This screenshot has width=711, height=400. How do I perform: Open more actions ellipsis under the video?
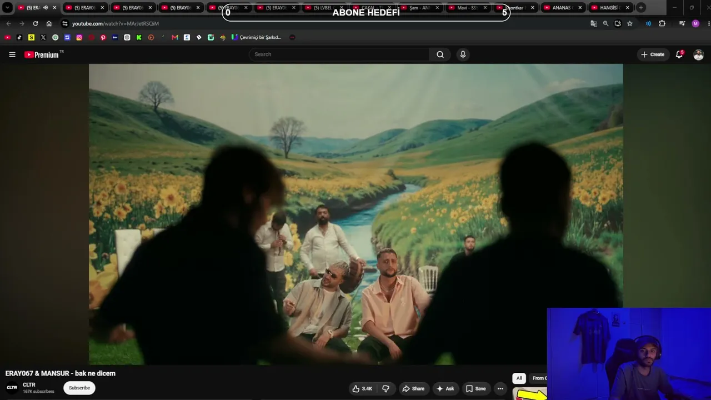click(x=500, y=389)
